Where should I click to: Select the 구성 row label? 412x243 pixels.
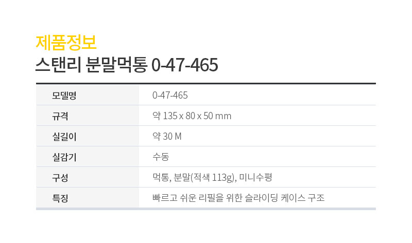(x=60, y=177)
